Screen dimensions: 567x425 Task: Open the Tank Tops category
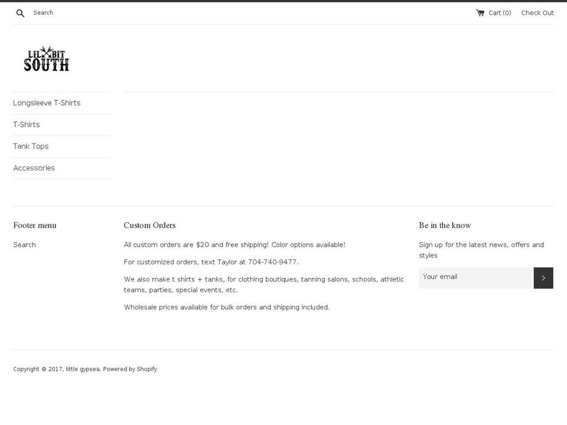(x=31, y=146)
